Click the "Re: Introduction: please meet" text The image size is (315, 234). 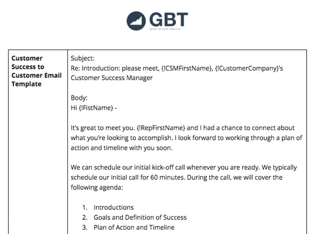coord(115,68)
